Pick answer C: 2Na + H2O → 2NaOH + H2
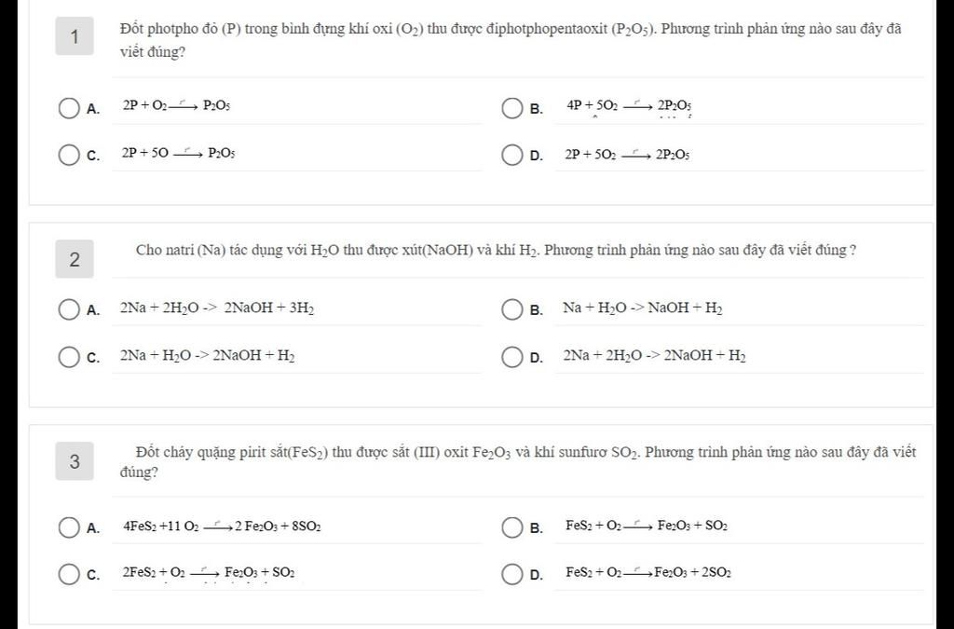 (69, 357)
